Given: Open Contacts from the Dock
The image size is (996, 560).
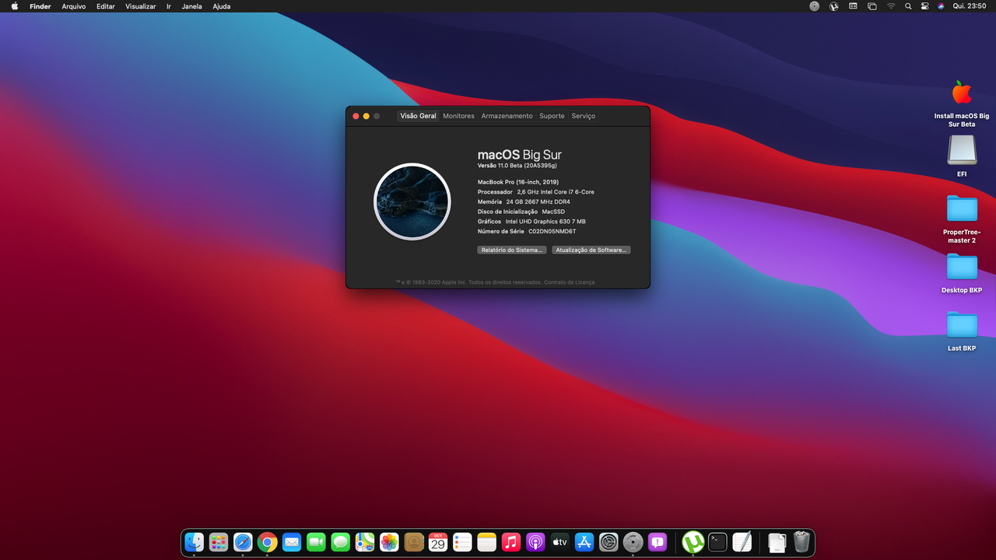Looking at the screenshot, I should (x=414, y=542).
